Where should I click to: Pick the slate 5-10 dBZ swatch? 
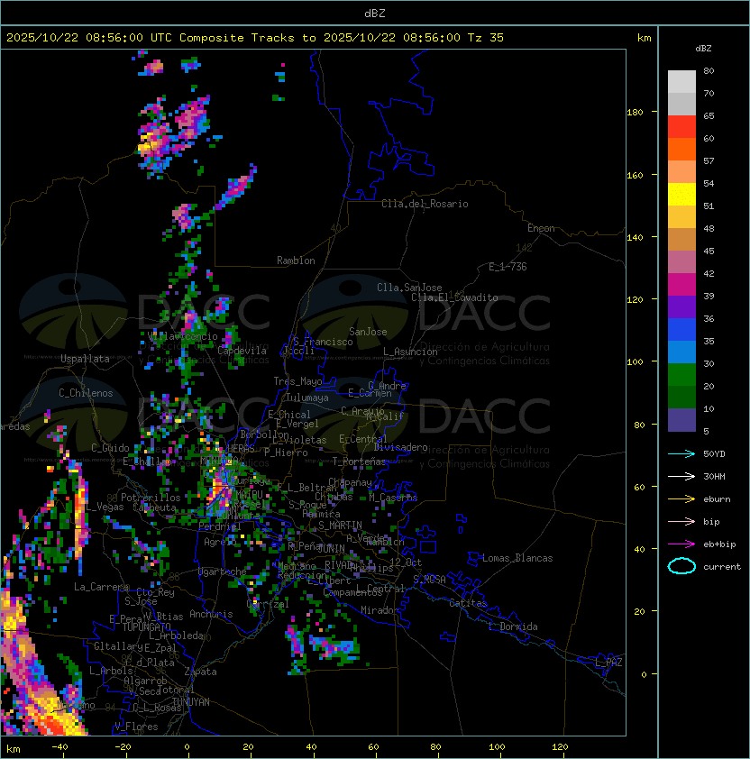point(681,420)
